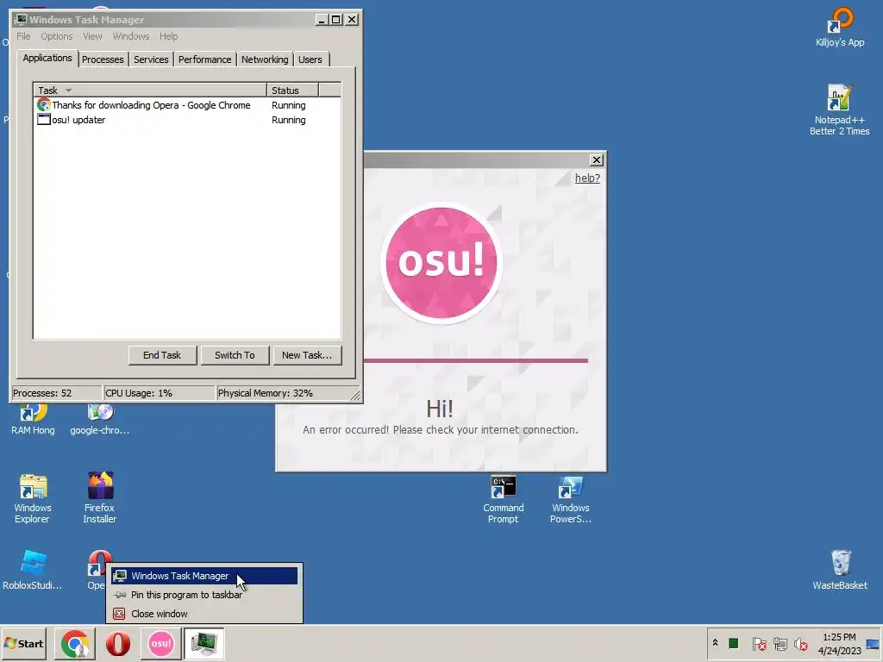The width and height of the screenshot is (883, 662).
Task: Minimize the Windows Task Manager window
Action: tap(322, 20)
